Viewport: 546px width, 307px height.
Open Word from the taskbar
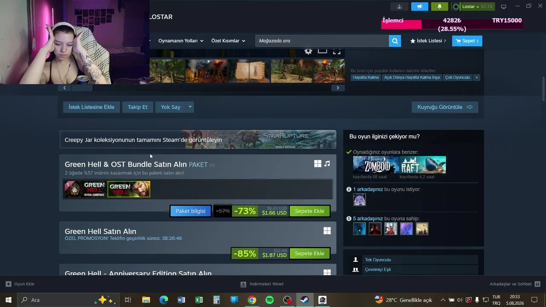click(x=181, y=300)
